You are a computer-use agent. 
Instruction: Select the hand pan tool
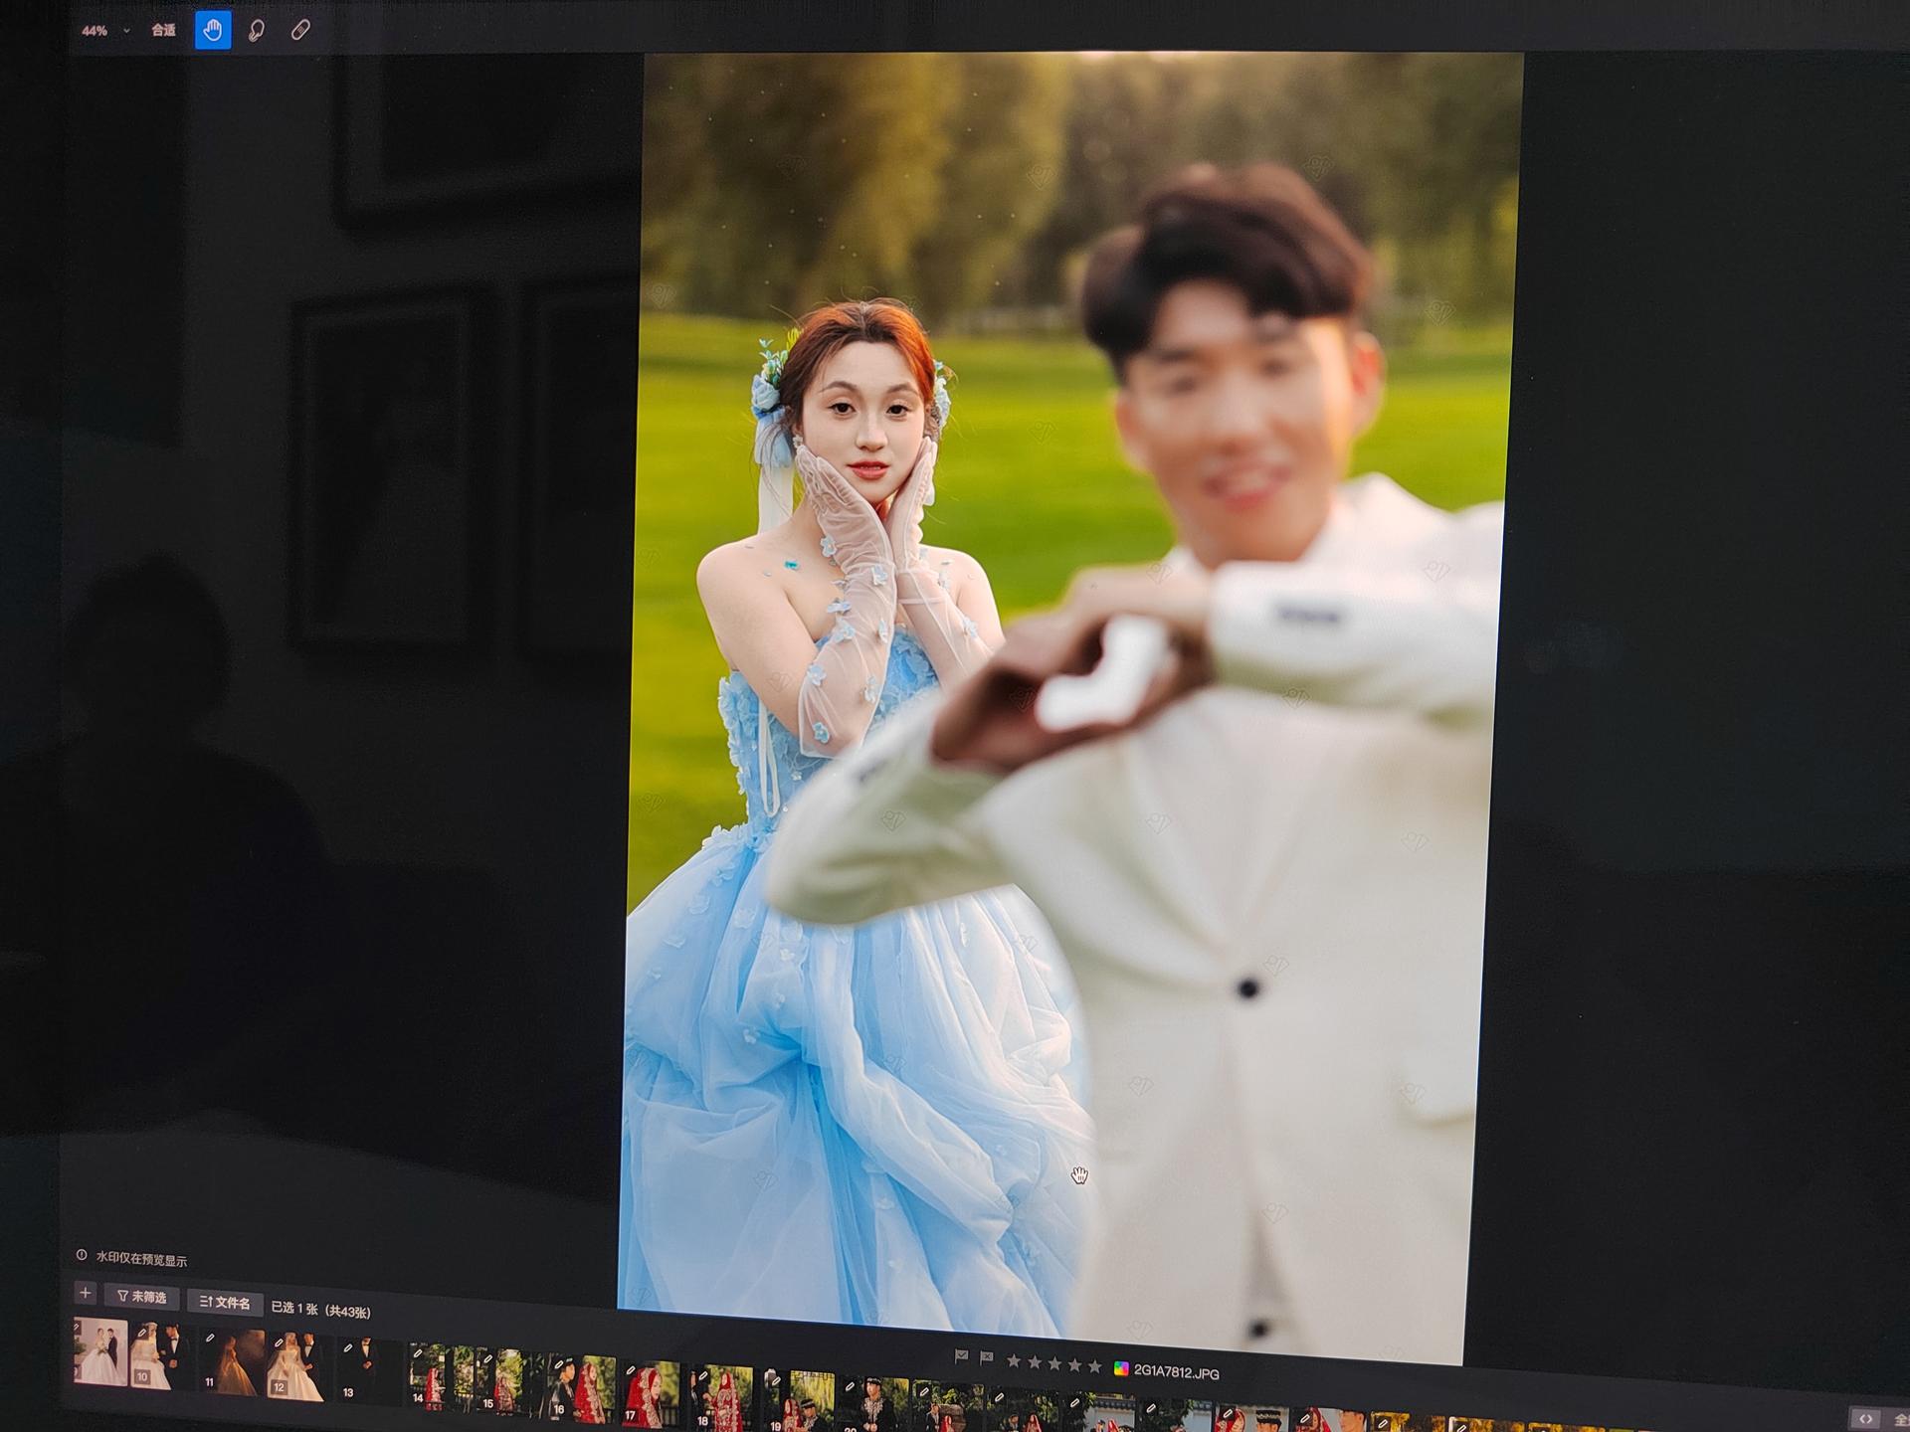coord(213,31)
